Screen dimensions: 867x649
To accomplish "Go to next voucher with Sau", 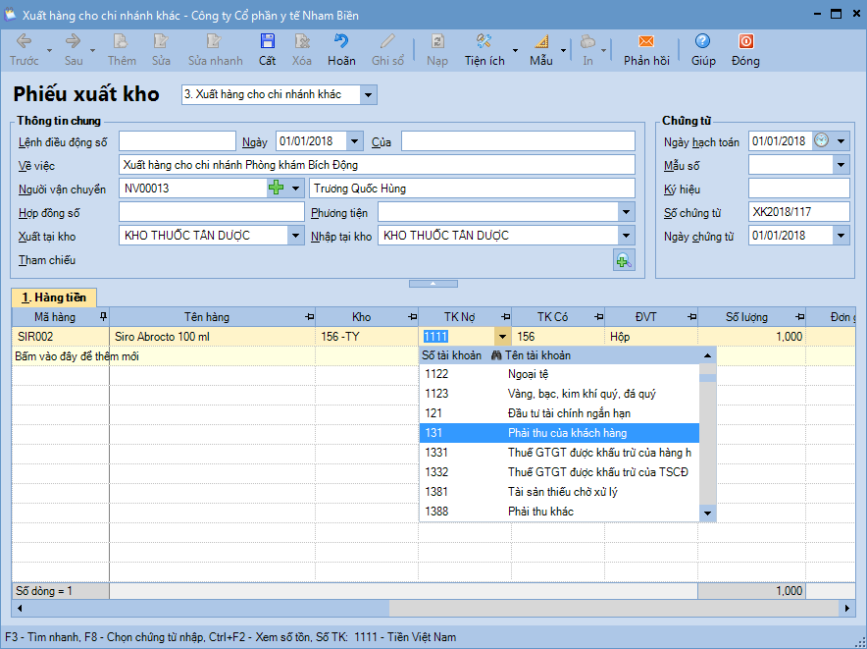I will [x=73, y=50].
